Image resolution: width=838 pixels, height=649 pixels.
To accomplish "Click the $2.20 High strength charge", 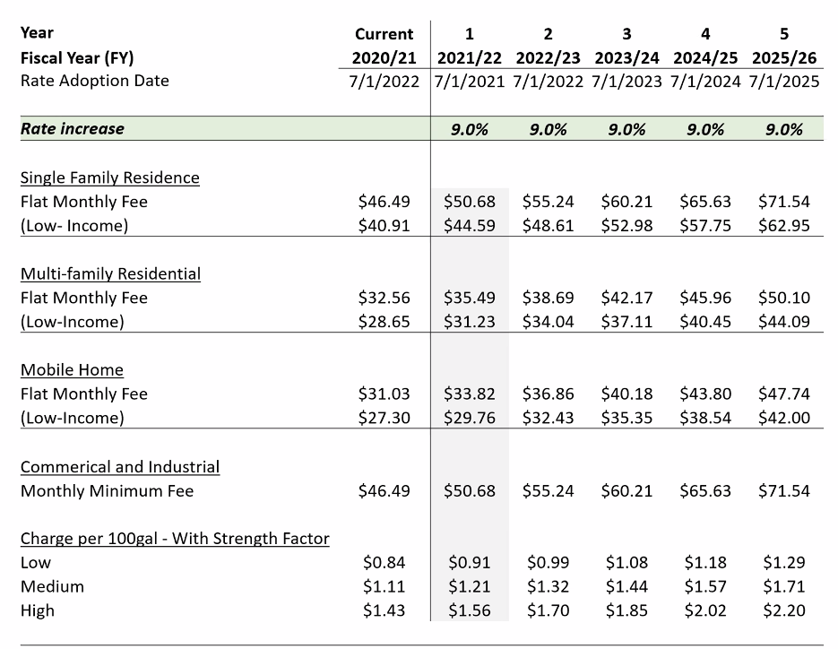I will tap(784, 610).
